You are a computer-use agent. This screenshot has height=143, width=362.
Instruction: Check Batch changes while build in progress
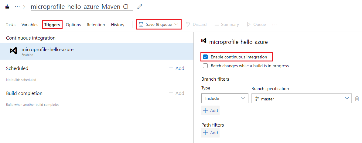click(x=205, y=66)
